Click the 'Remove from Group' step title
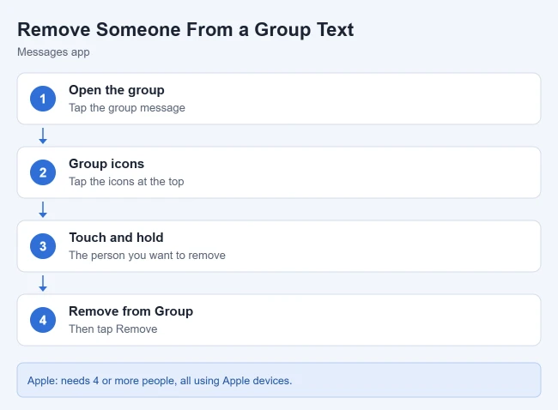The image size is (558, 410). click(131, 311)
